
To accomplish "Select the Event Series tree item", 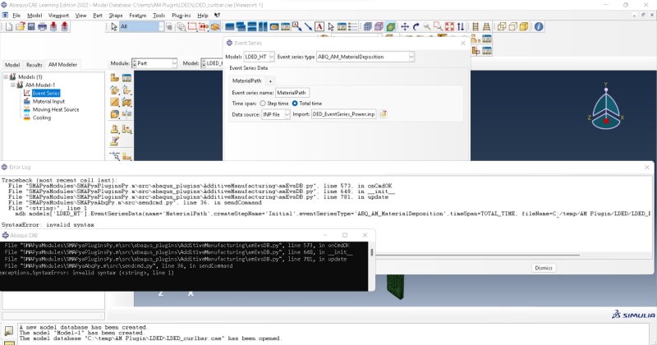I will (x=46, y=93).
